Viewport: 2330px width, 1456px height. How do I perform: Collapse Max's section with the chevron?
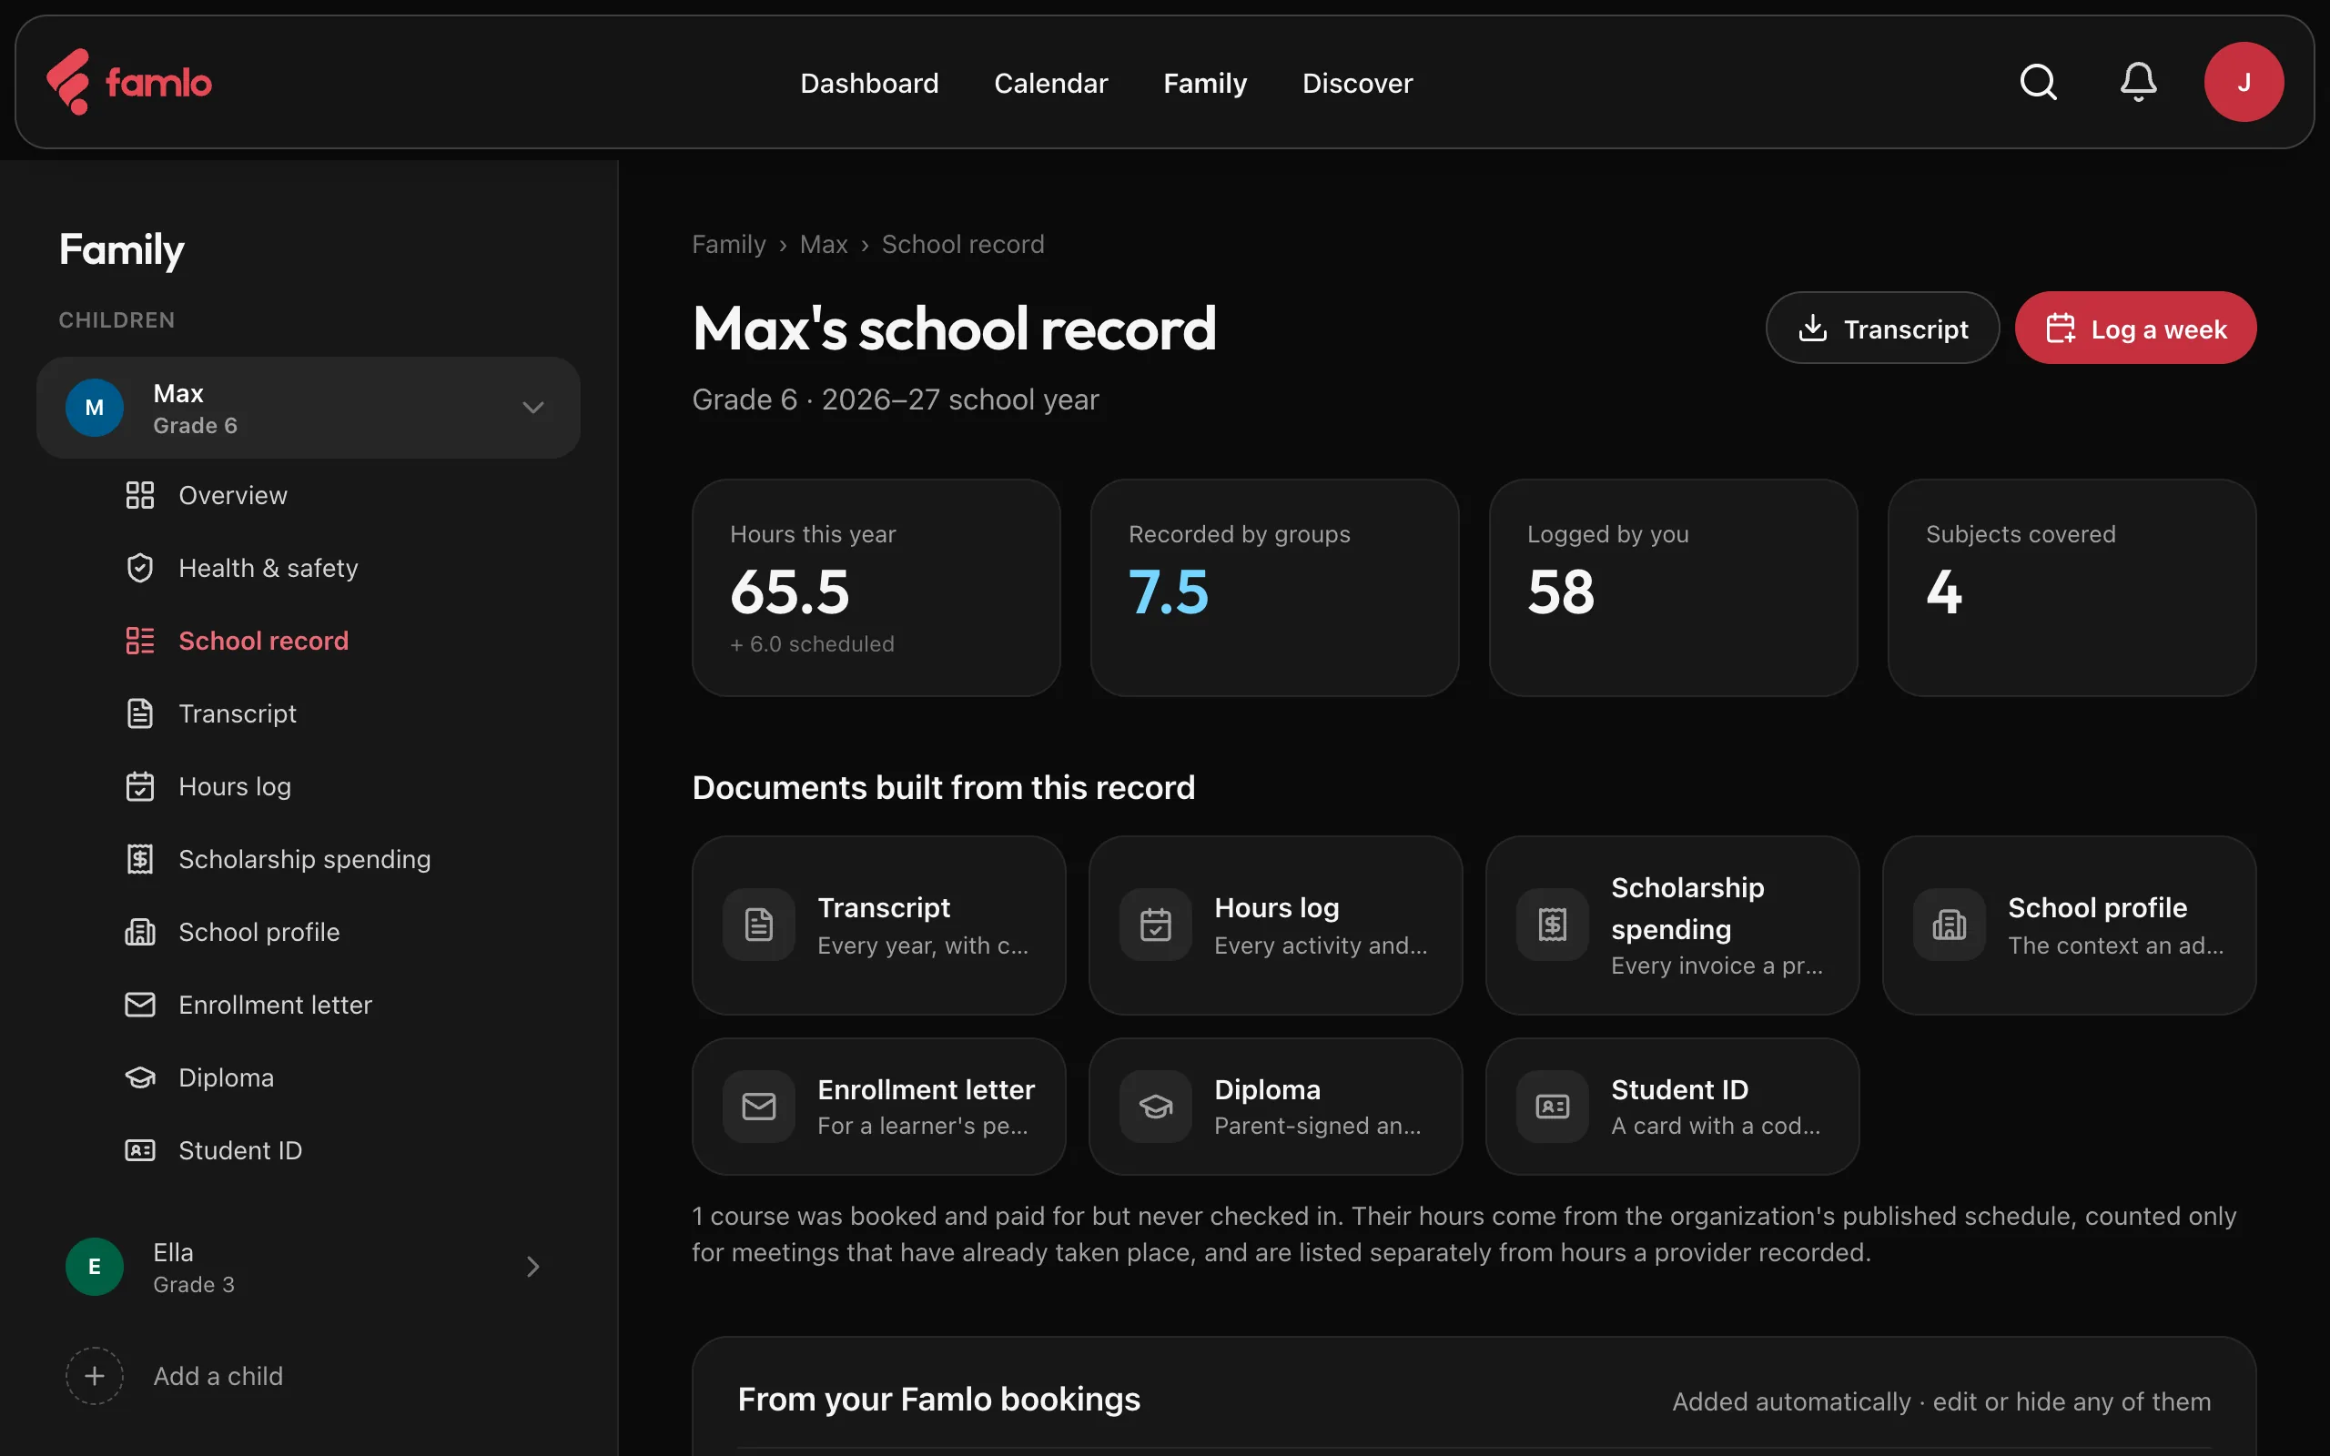[532, 408]
